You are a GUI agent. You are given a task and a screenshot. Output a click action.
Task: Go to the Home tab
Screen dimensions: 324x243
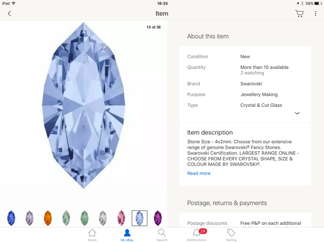coord(92,235)
